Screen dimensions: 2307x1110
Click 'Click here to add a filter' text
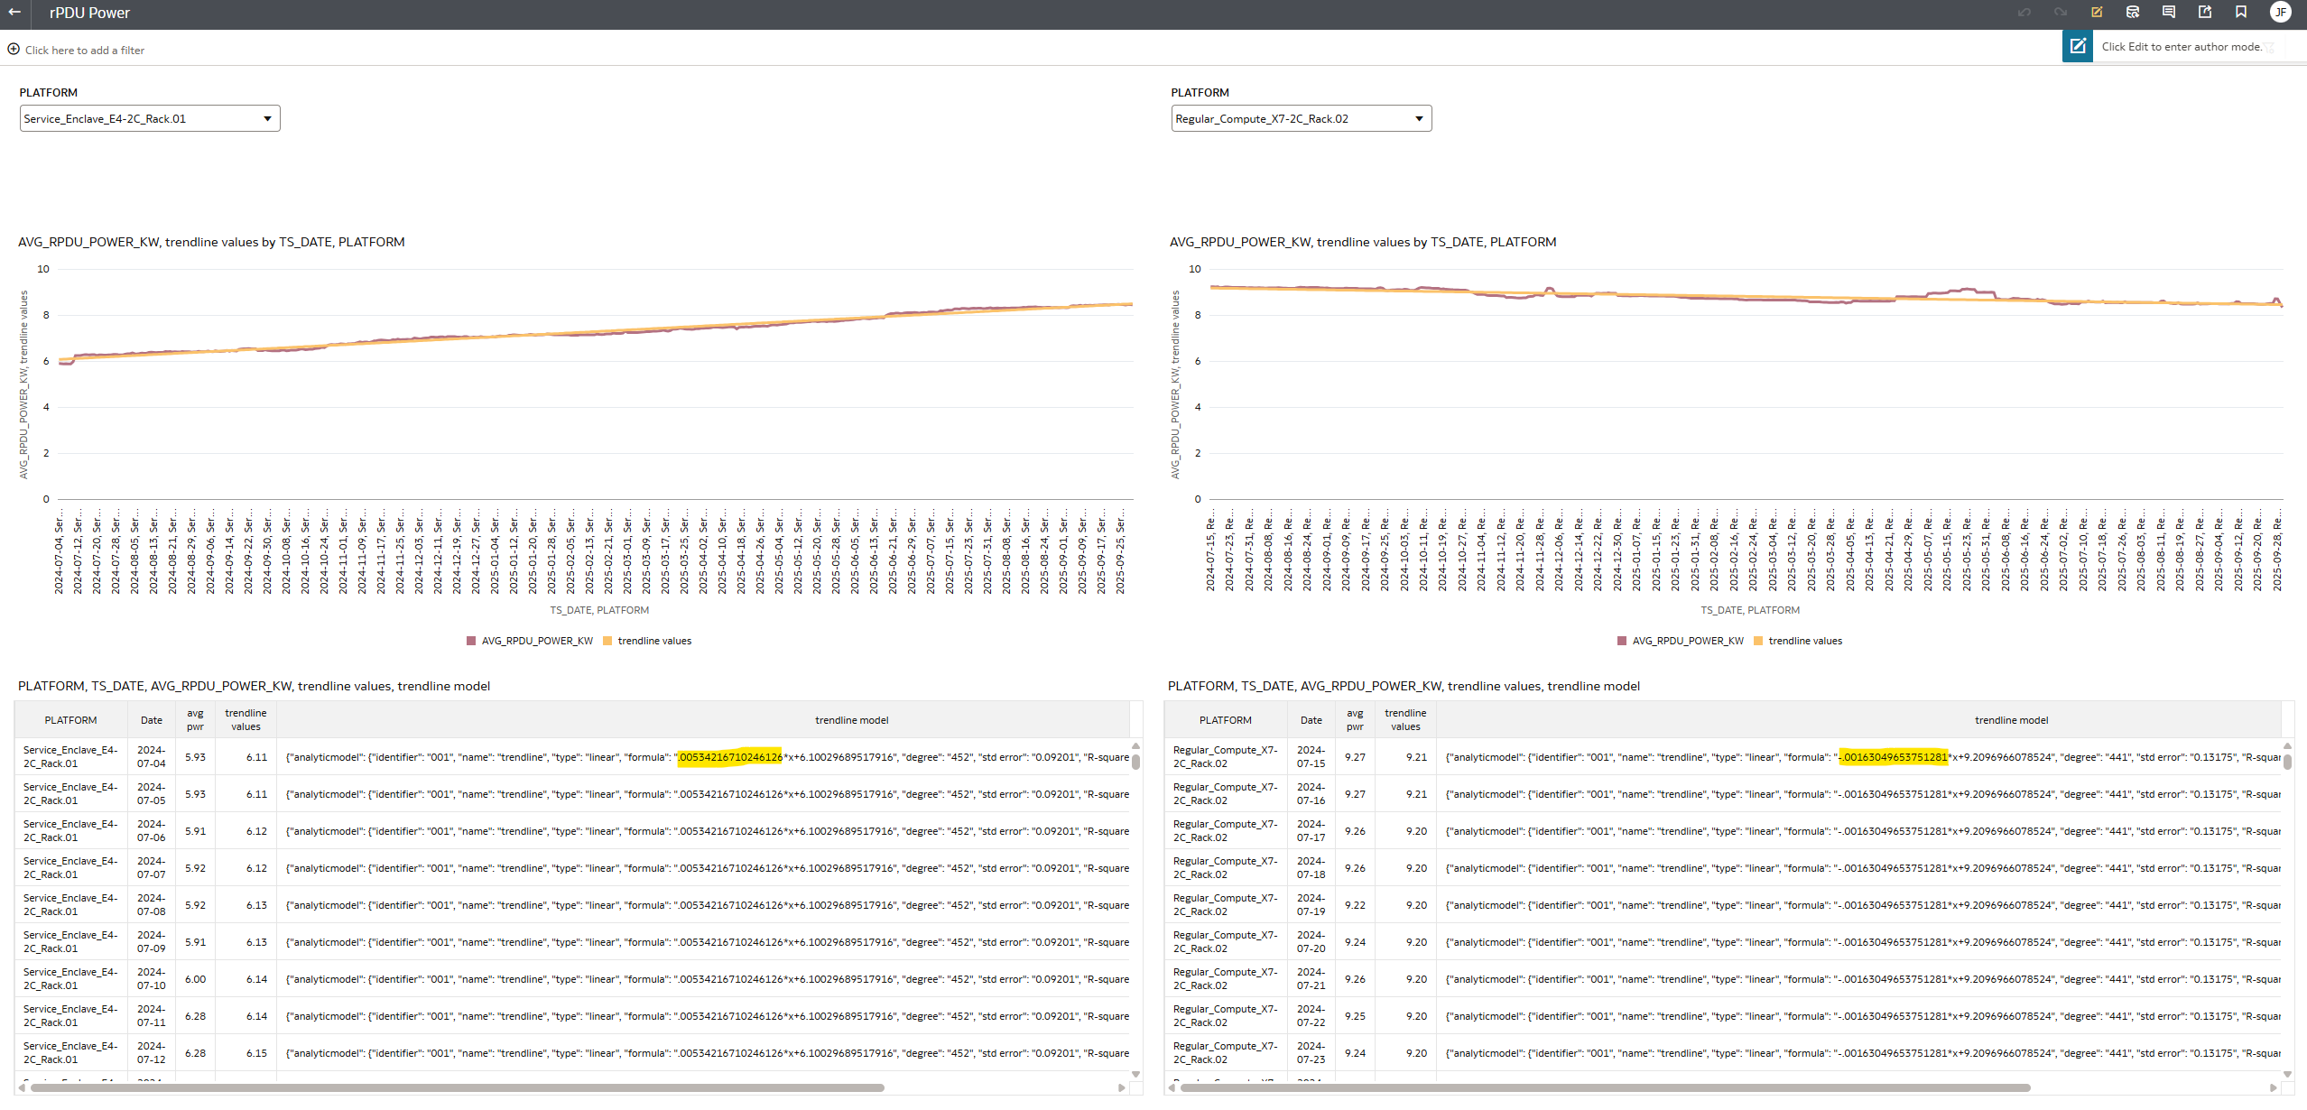click(85, 51)
